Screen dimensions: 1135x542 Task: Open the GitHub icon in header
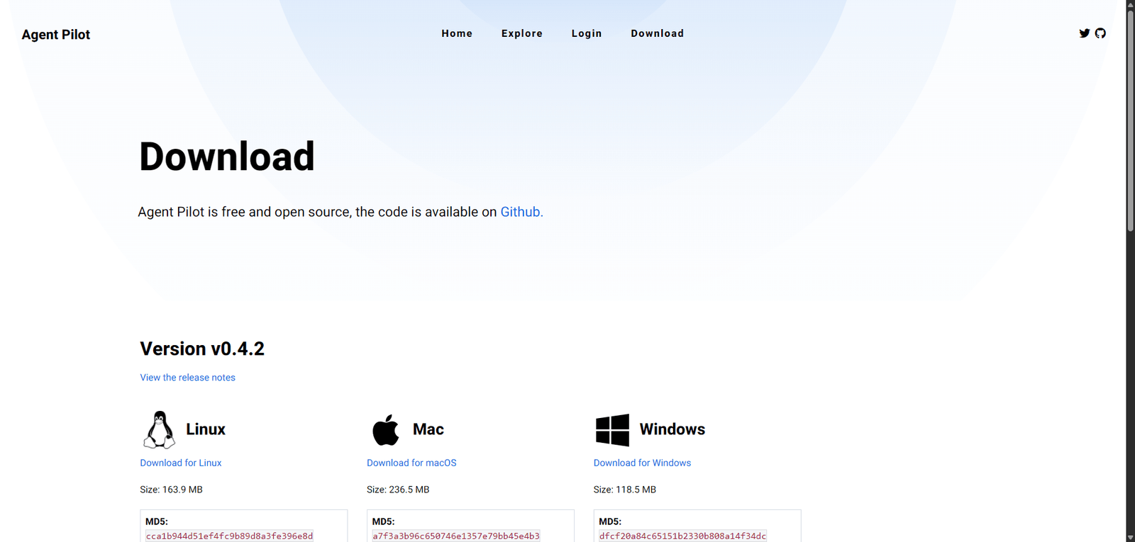coord(1100,33)
